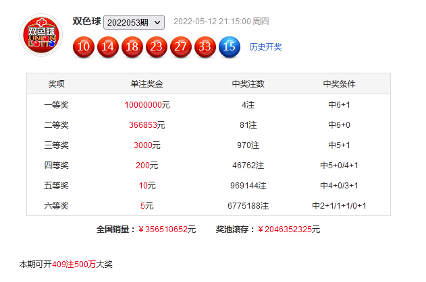Image resolution: width=426 pixels, height=282 pixels.
Task: Click the 奖池滚存 label
Action: pyautogui.click(x=236, y=230)
